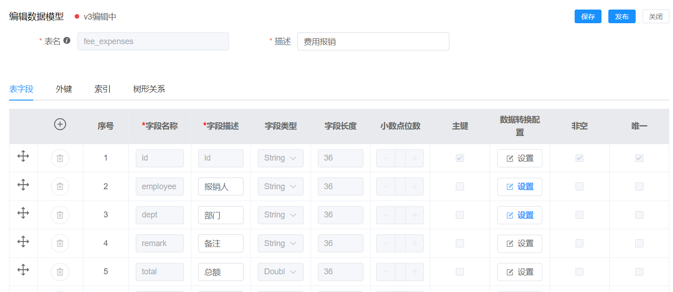The image size is (673, 292).
Task: Open field type dropdown for remark row
Action: tap(280, 243)
